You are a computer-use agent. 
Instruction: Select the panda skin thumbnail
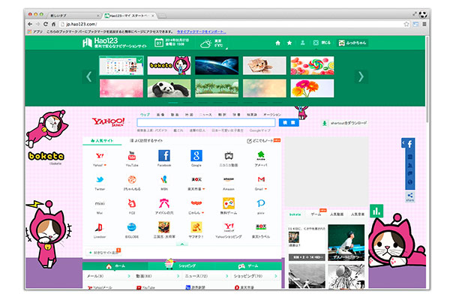tap(169, 88)
